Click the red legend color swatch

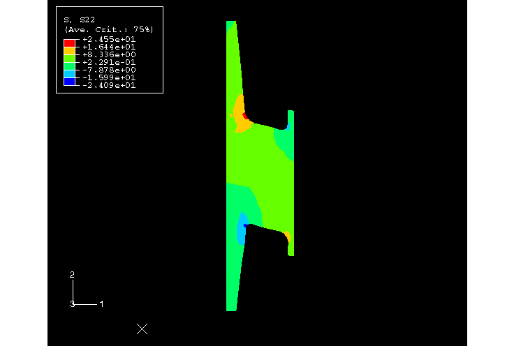[x=70, y=43]
